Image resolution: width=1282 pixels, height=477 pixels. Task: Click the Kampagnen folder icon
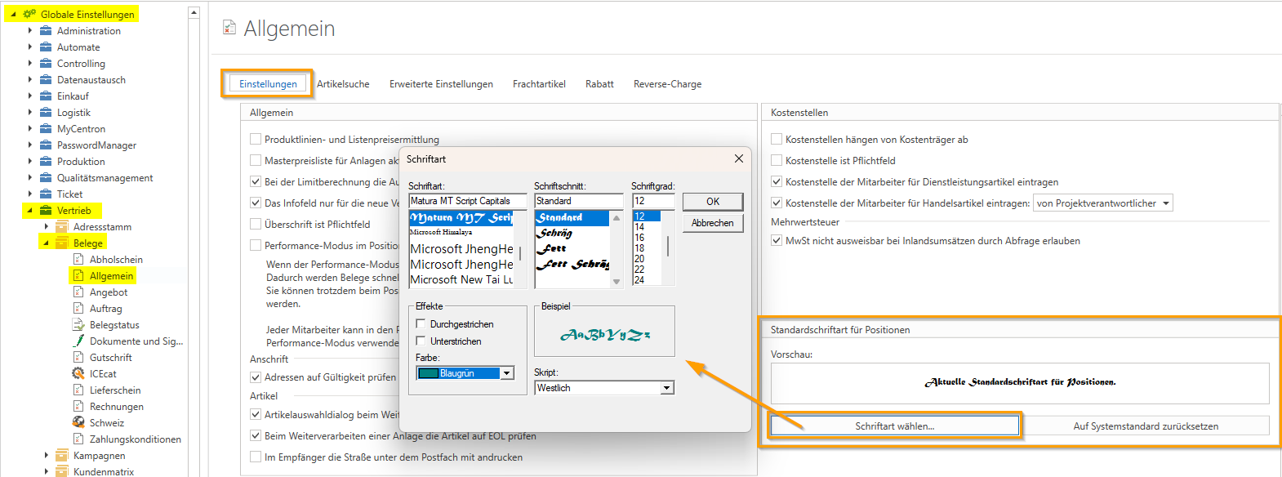[x=62, y=455]
